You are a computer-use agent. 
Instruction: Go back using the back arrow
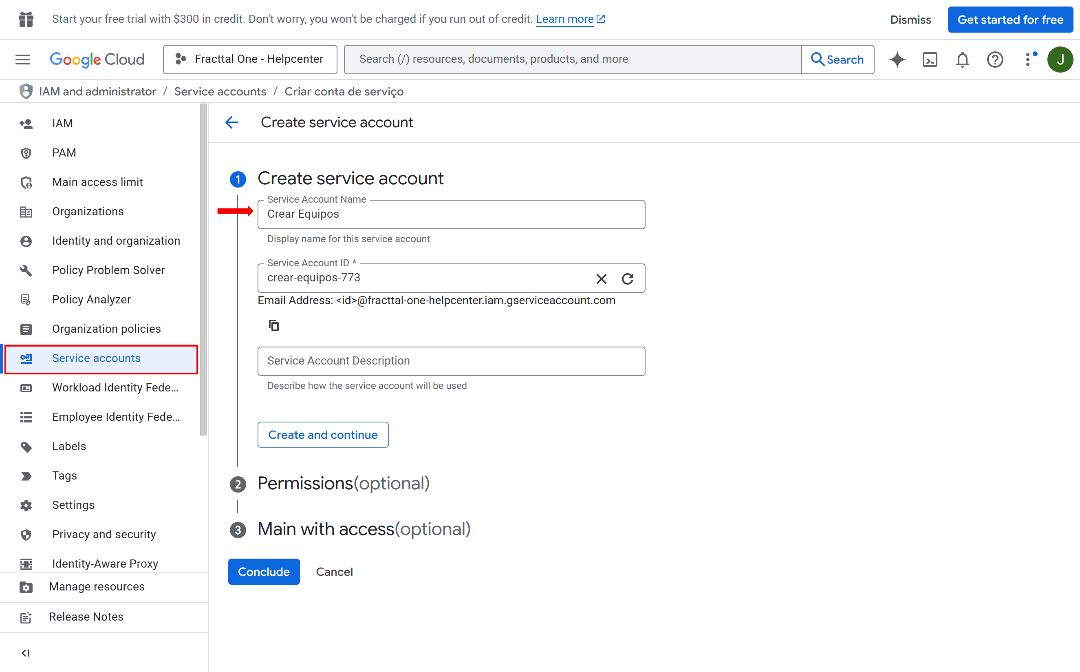click(231, 122)
